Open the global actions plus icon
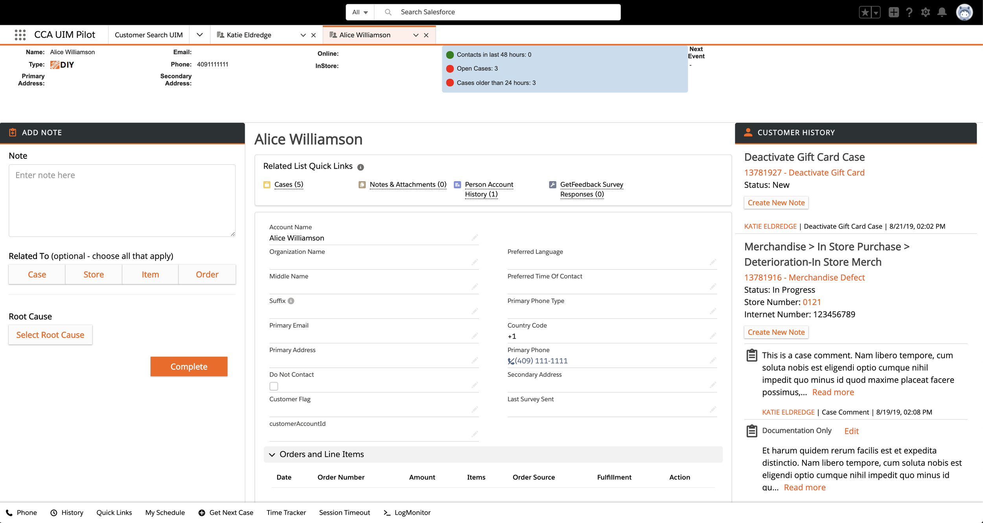Viewport: 983px width, 523px height. [893, 12]
